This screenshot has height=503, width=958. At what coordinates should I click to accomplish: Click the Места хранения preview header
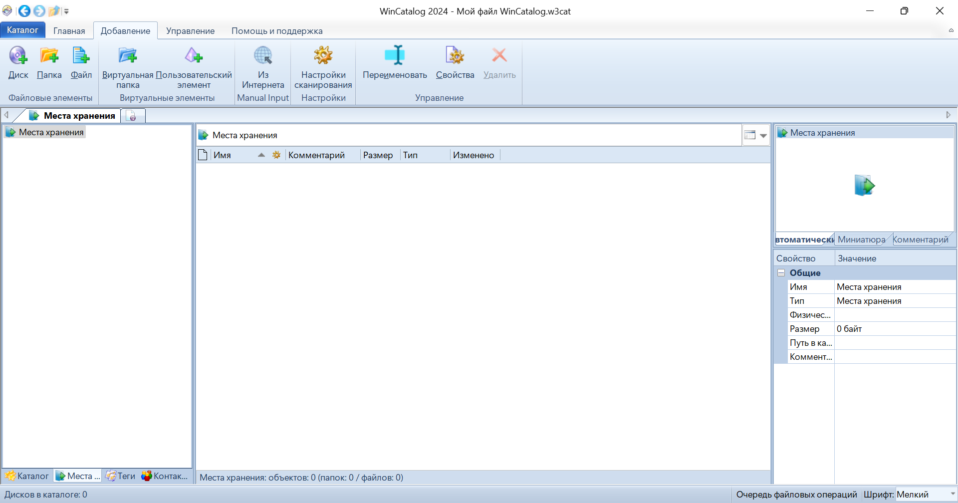click(x=865, y=133)
